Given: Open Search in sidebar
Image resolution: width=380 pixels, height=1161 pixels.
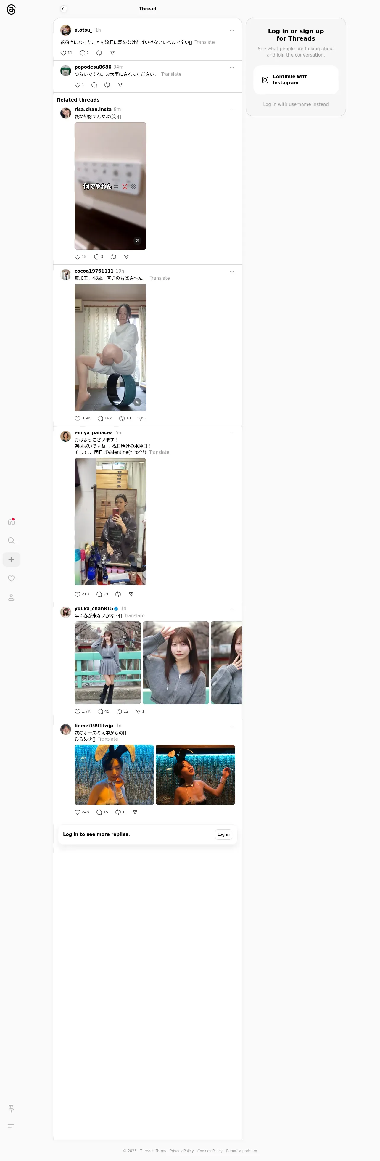Looking at the screenshot, I should [11, 540].
